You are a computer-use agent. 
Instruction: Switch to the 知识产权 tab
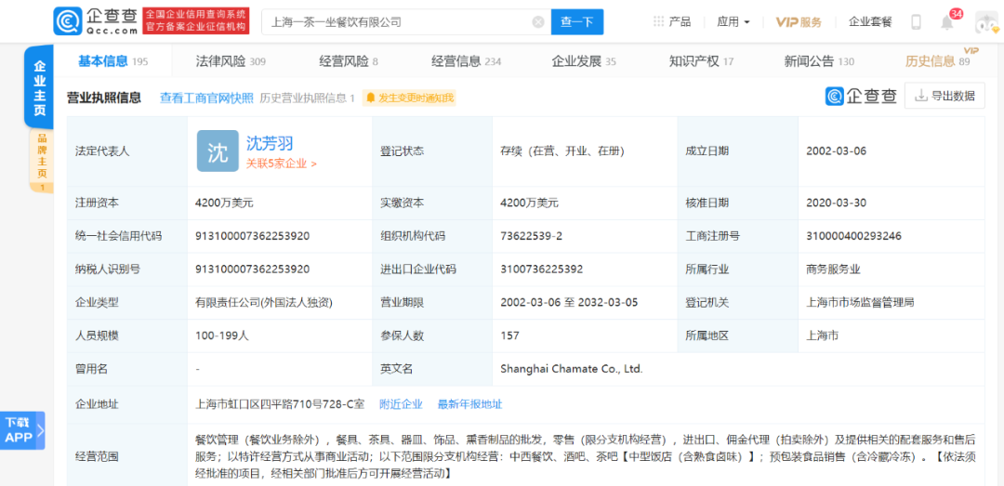click(701, 61)
